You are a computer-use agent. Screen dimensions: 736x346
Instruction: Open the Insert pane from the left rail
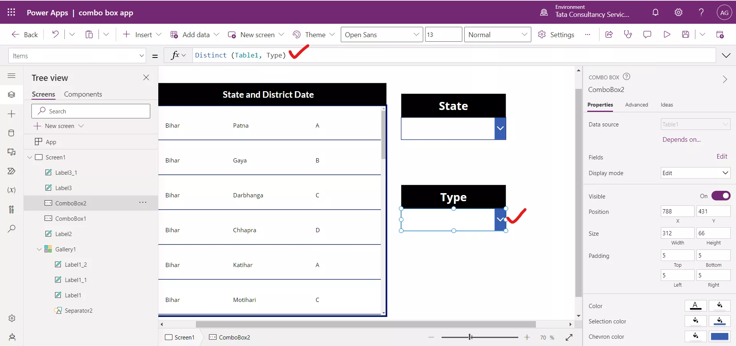(x=11, y=114)
